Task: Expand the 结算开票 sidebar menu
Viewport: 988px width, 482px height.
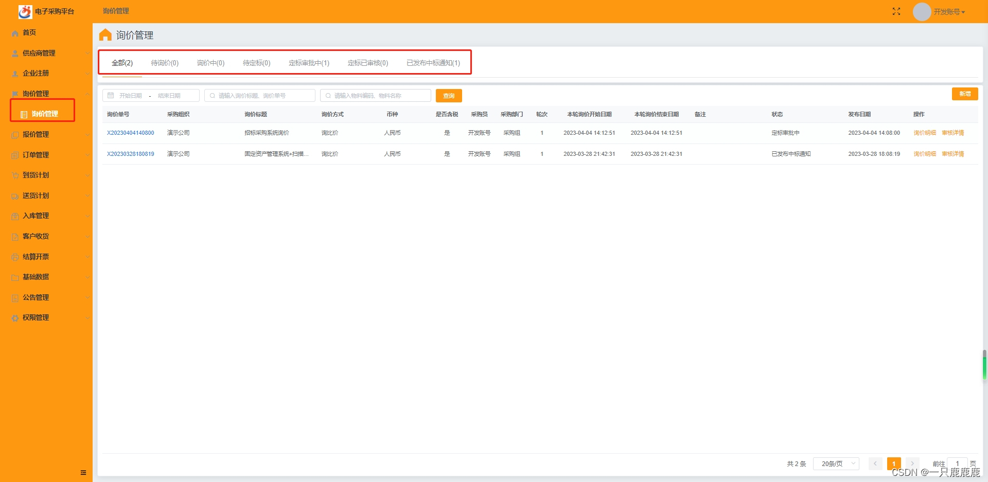Action: [46, 257]
